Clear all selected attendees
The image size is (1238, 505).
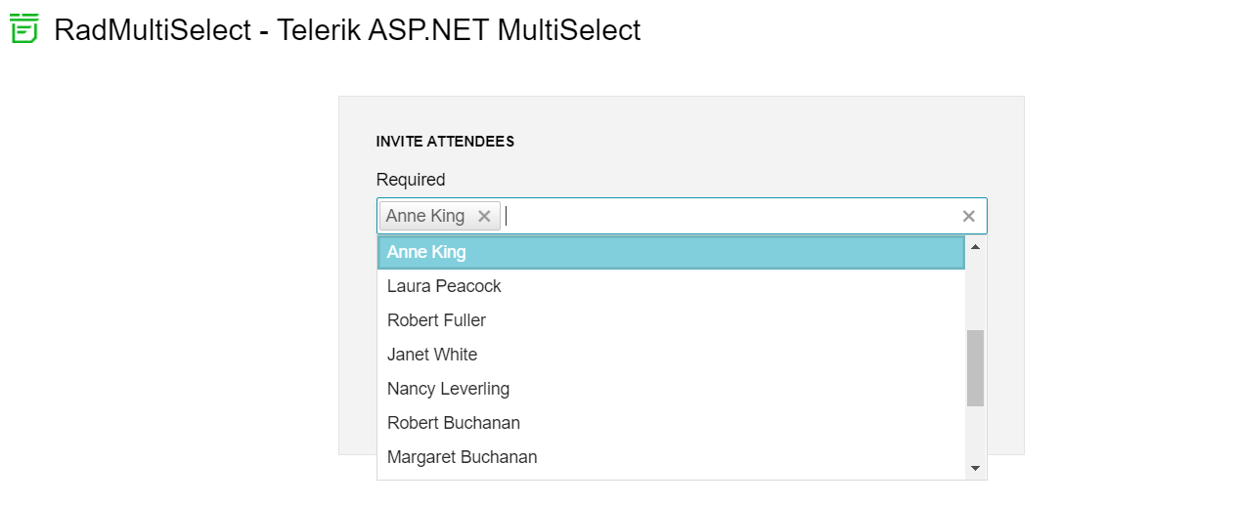tap(968, 216)
